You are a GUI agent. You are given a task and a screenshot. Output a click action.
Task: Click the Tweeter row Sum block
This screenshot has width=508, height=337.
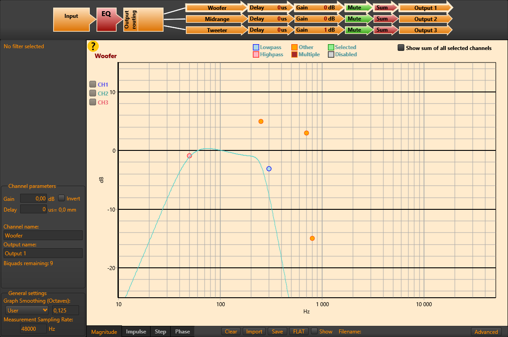point(386,30)
